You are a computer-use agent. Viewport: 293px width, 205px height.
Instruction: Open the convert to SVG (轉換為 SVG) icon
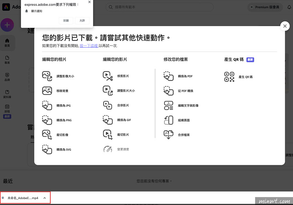pyautogui.click(x=47, y=150)
